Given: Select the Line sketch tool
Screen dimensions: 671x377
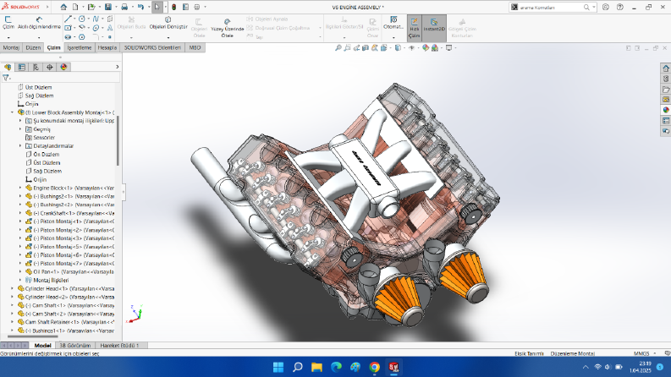Looking at the screenshot, I should 68,19.
